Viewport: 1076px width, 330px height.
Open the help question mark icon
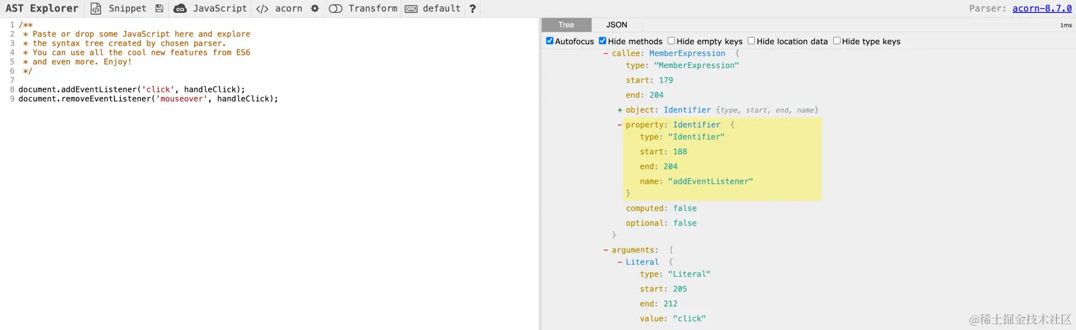click(472, 8)
